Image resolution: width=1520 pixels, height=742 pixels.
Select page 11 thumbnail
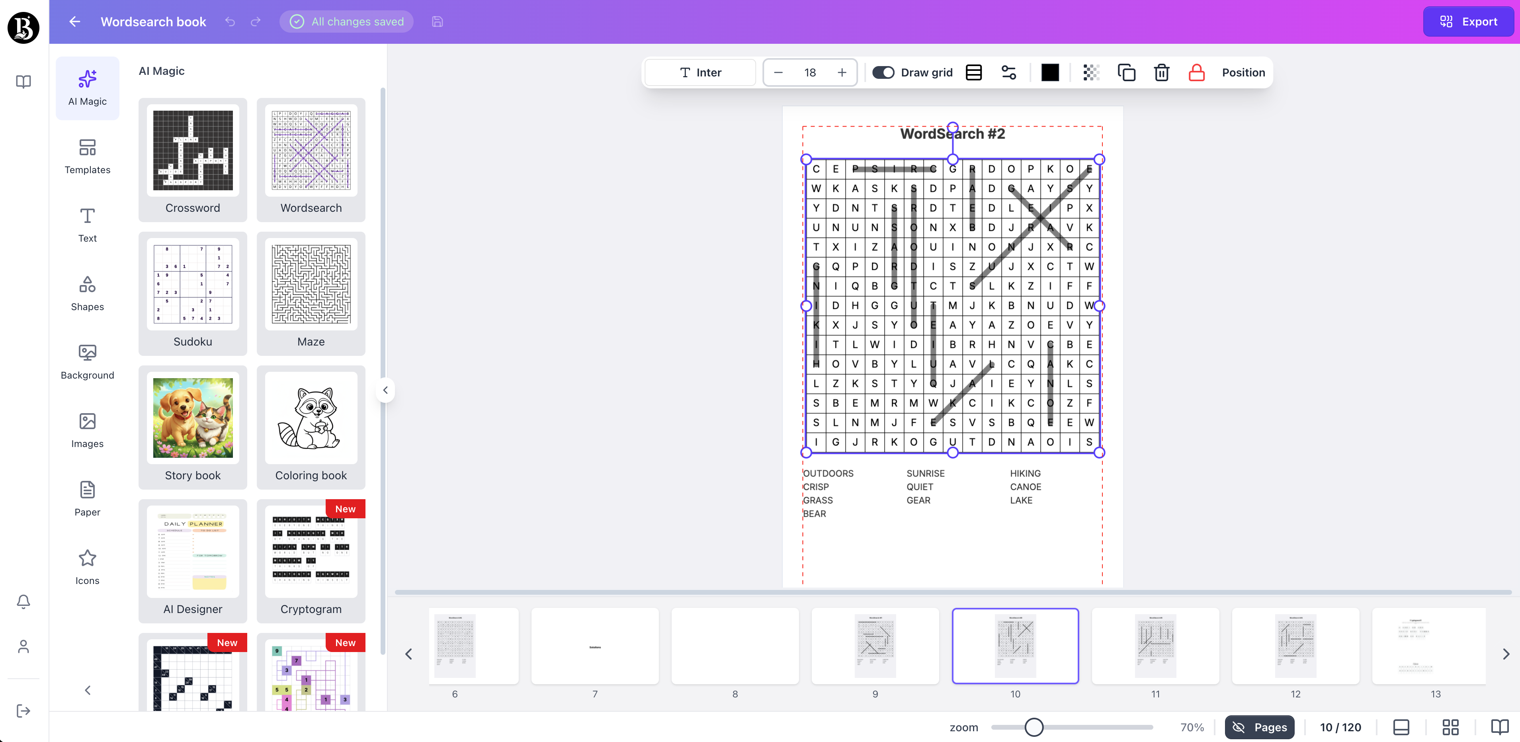pos(1155,646)
